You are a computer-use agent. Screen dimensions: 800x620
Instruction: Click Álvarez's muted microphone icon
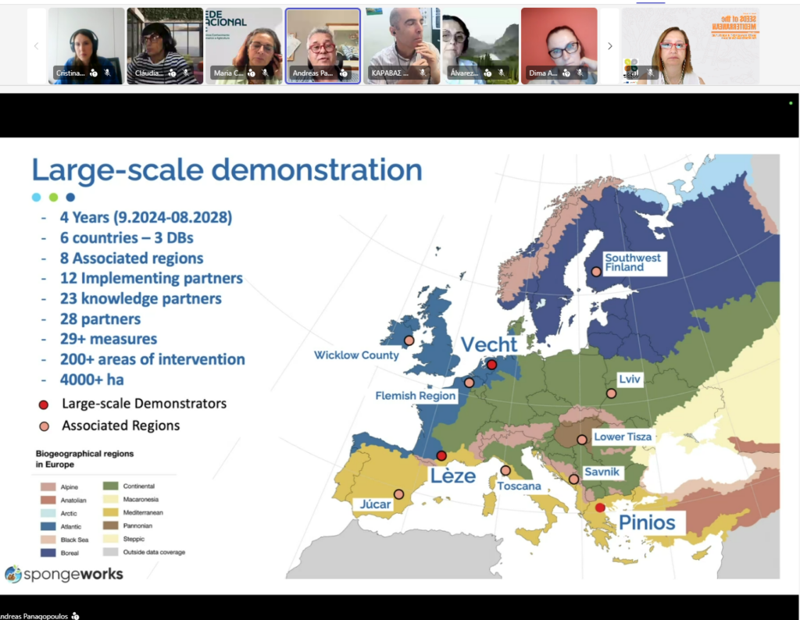pyautogui.click(x=502, y=73)
